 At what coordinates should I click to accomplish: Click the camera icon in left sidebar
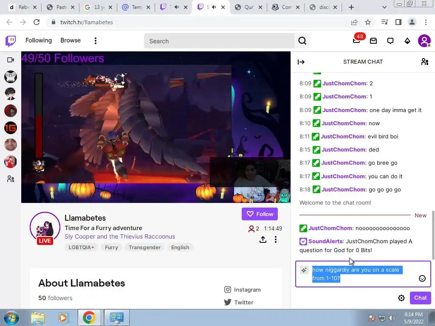tap(11, 60)
